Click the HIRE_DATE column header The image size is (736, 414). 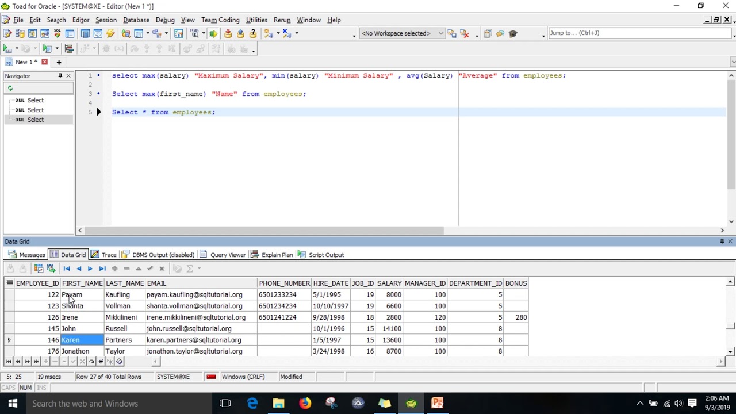(331, 283)
